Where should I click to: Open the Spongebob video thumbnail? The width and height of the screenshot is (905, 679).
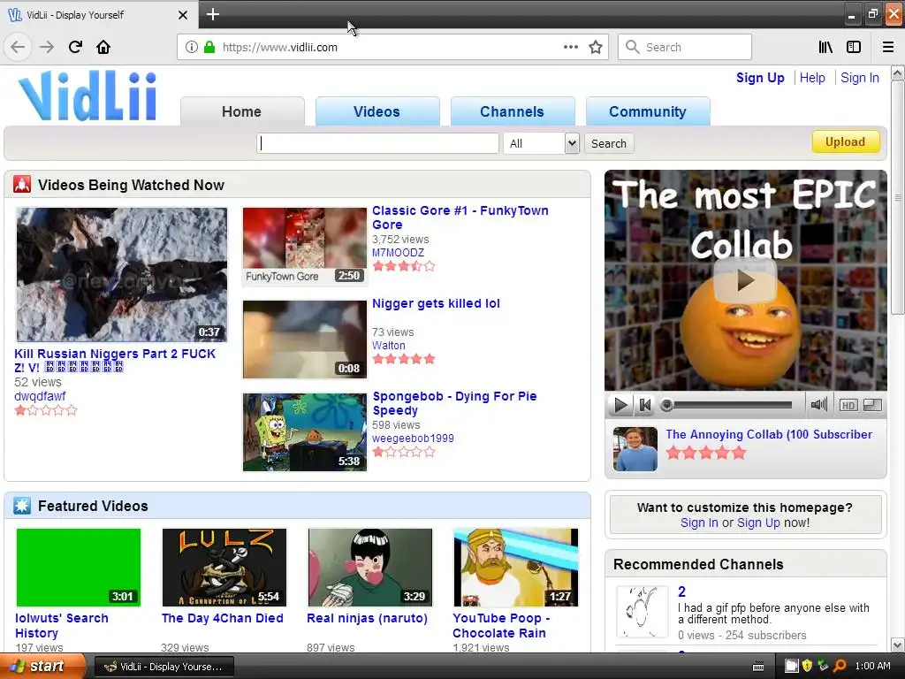coord(305,431)
